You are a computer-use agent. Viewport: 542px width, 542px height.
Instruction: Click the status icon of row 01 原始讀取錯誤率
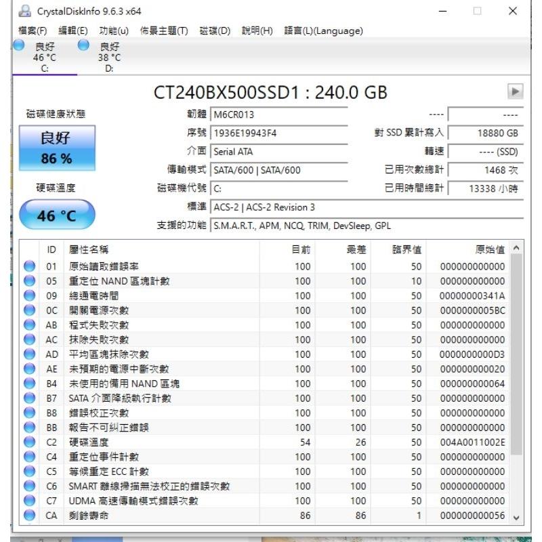click(x=29, y=266)
